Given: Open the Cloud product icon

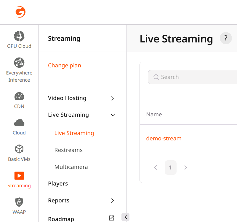Looking at the screenshot, I should (19, 123).
